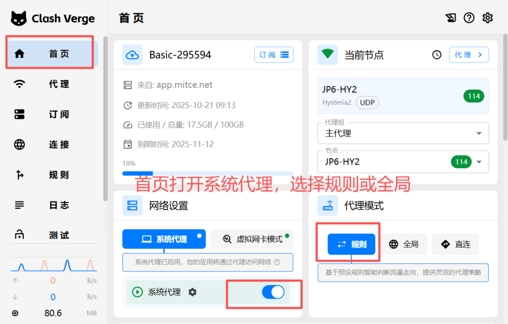Click the help question mark icon

[469, 18]
